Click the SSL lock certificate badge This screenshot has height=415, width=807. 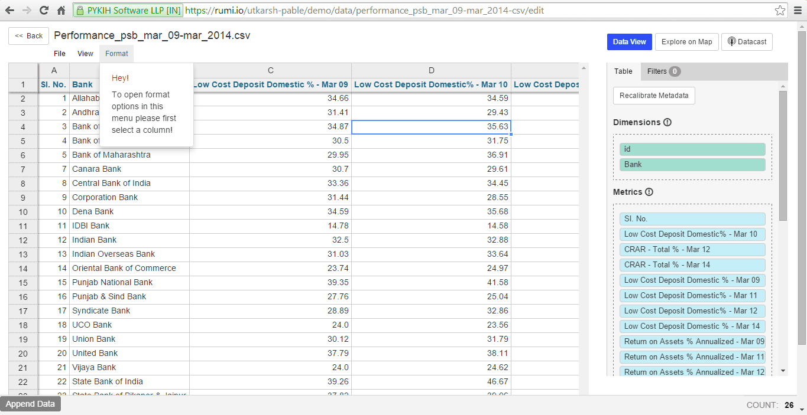[x=128, y=11]
